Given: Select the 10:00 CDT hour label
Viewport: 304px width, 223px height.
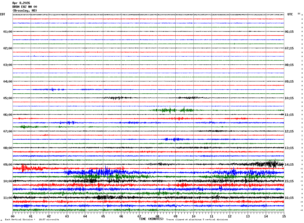Looking at the screenshot, I should tap(8, 181).
